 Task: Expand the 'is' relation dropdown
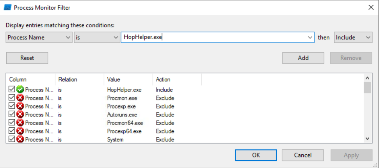click(x=96, y=38)
